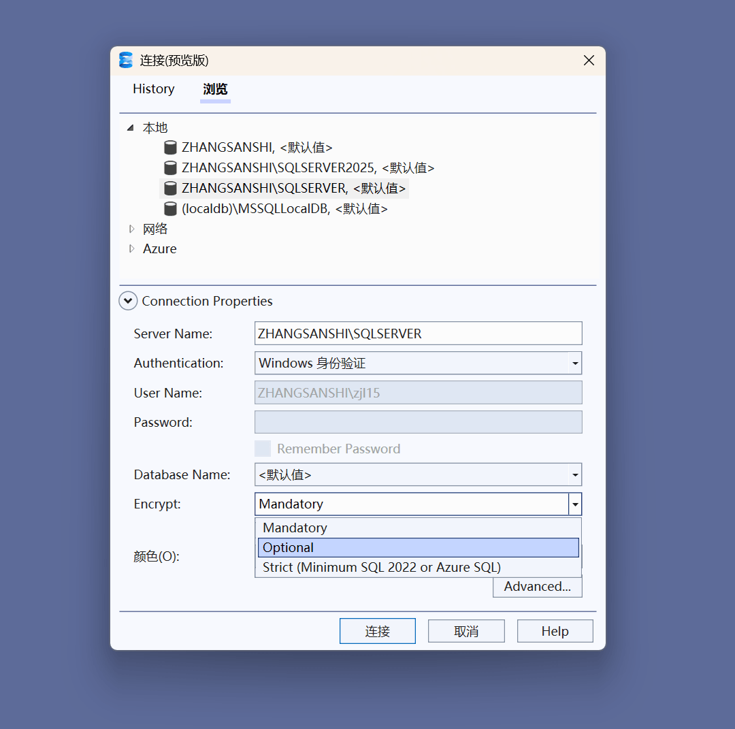Click database icon beside (localdb)\MSSQLLocalDB

[x=170, y=208]
